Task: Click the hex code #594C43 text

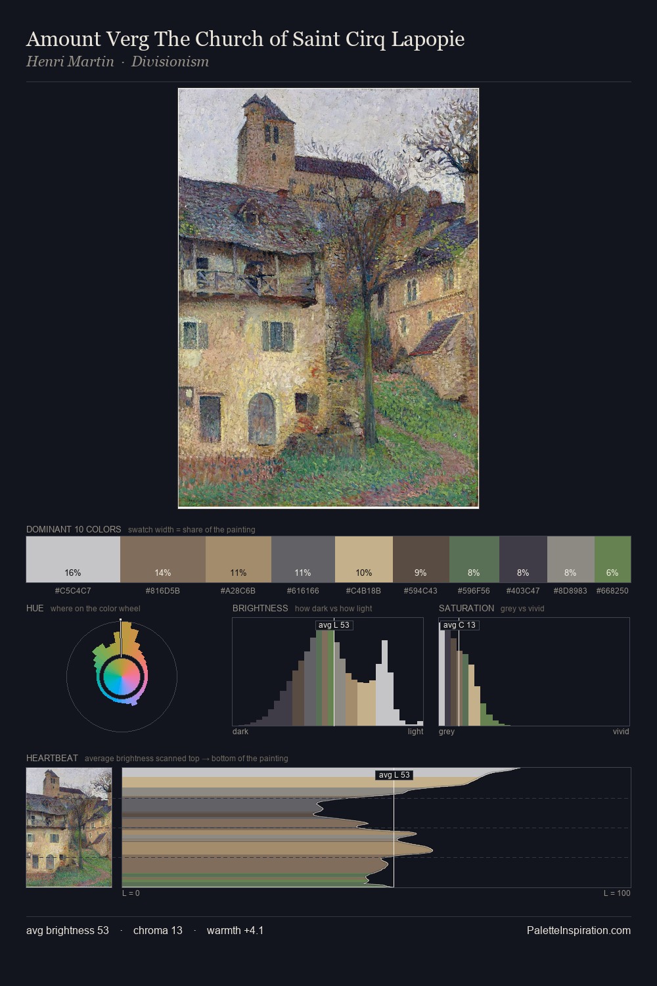Action: click(x=420, y=591)
